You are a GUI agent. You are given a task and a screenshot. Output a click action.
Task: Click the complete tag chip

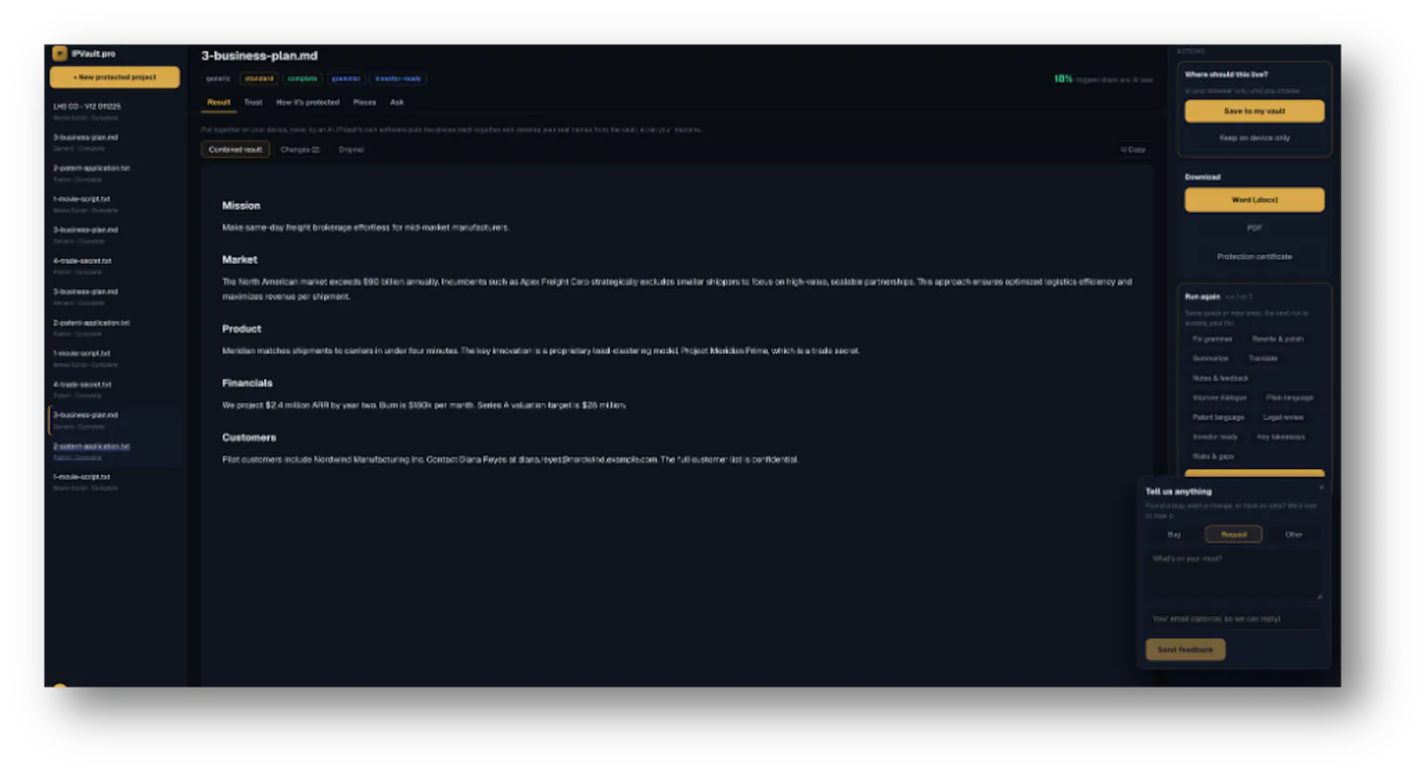(302, 78)
